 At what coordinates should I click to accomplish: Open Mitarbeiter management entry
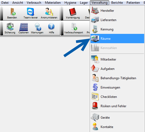click(x=117, y=59)
